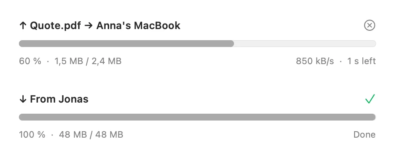This screenshot has height=159, width=395.
Task: Click the 1 s left time estimate
Action: click(362, 61)
